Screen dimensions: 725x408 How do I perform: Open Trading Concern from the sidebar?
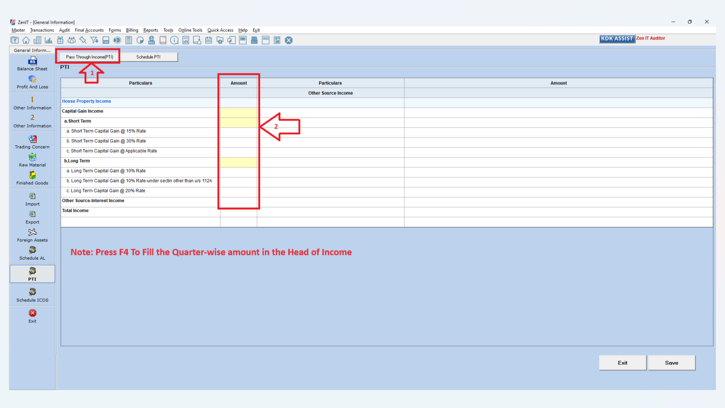click(32, 142)
